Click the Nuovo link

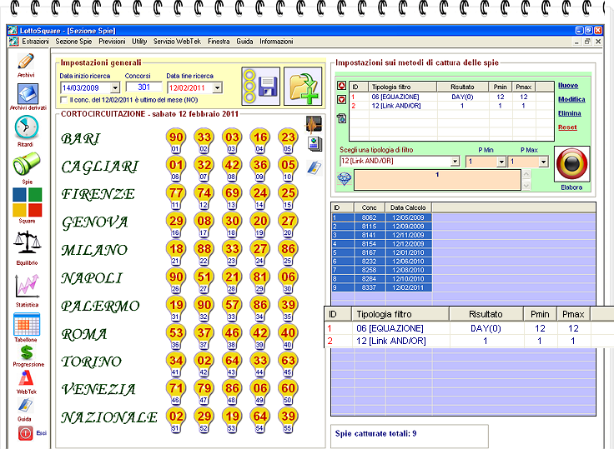568,85
